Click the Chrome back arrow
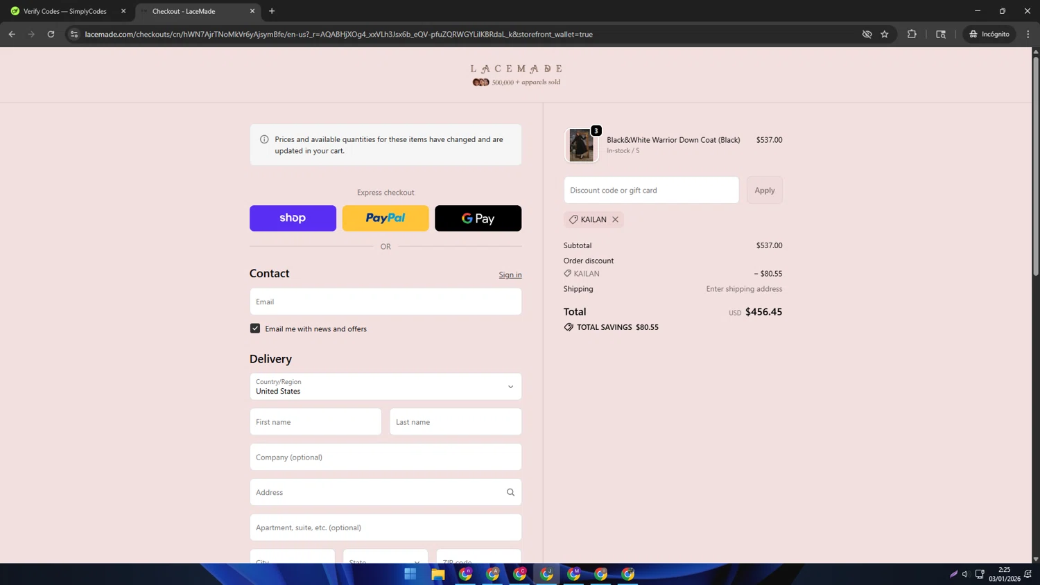The width and height of the screenshot is (1040, 585). (x=12, y=34)
